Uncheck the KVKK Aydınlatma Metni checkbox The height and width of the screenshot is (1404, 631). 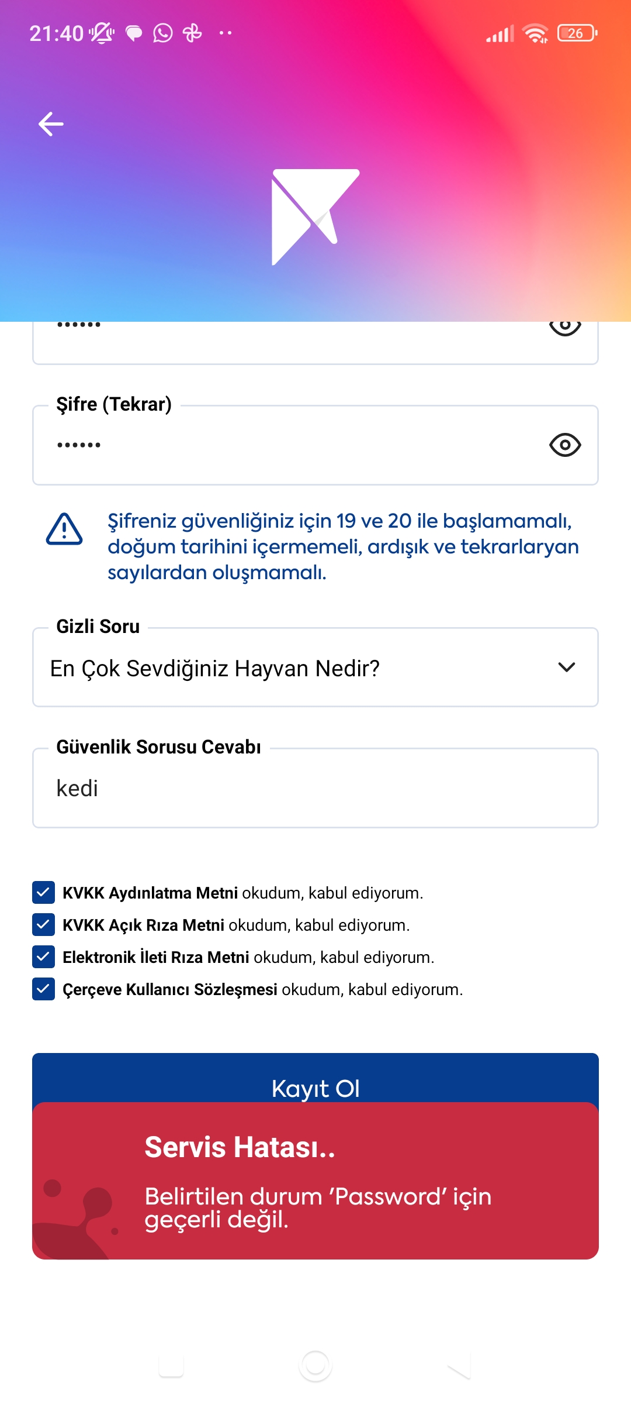(x=43, y=893)
